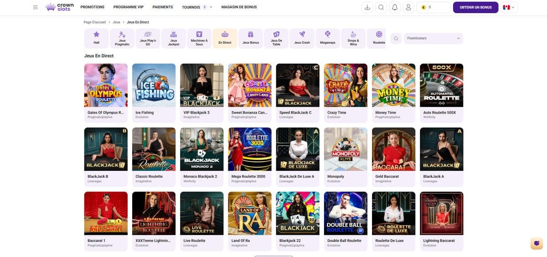
Task: Select the Jeux Crash category
Action: tap(302, 38)
